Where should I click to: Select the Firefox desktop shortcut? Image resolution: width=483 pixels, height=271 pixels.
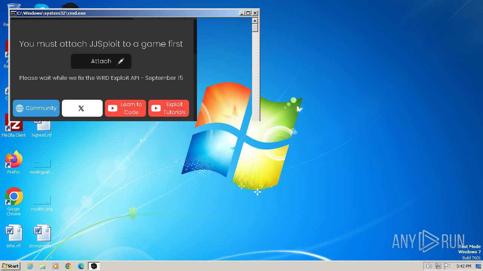pyautogui.click(x=14, y=163)
